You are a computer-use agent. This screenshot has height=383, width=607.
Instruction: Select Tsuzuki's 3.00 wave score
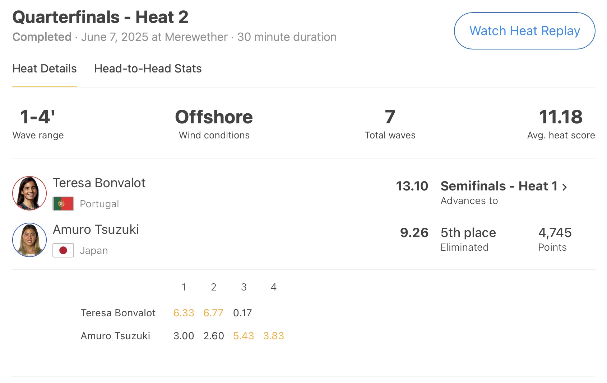(x=184, y=336)
